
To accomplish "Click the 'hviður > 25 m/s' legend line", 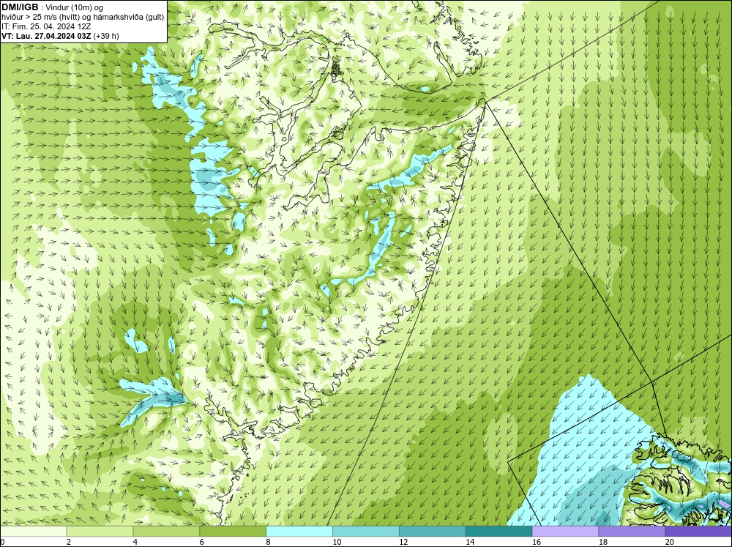I will click(83, 17).
